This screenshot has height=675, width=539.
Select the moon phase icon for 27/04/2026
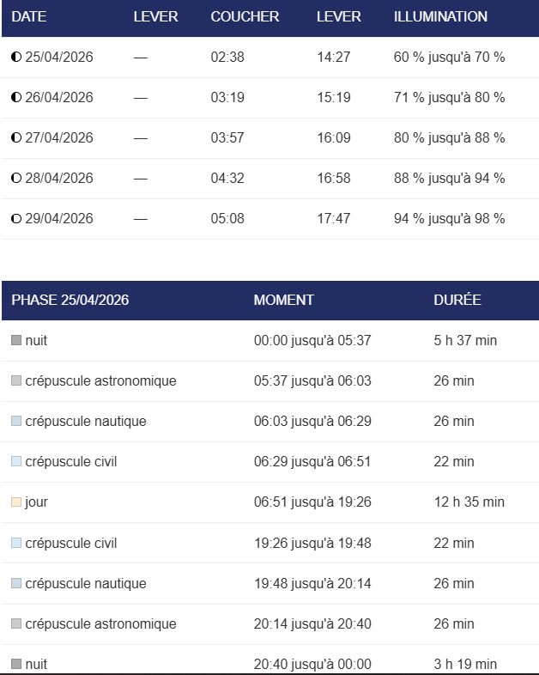pos(16,138)
